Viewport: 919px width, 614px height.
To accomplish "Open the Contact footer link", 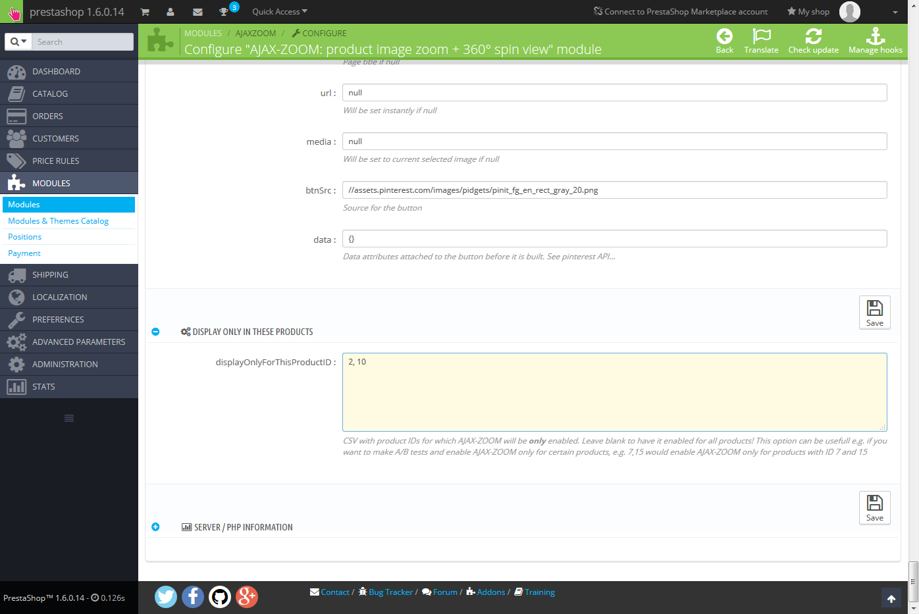I will (330, 592).
